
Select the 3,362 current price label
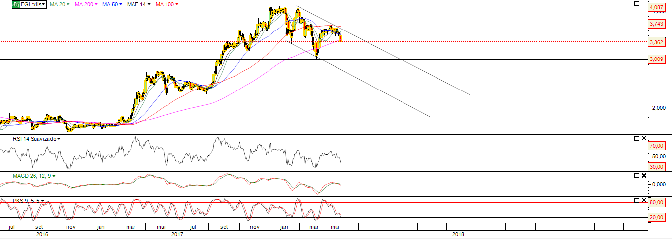pyautogui.click(x=656, y=42)
